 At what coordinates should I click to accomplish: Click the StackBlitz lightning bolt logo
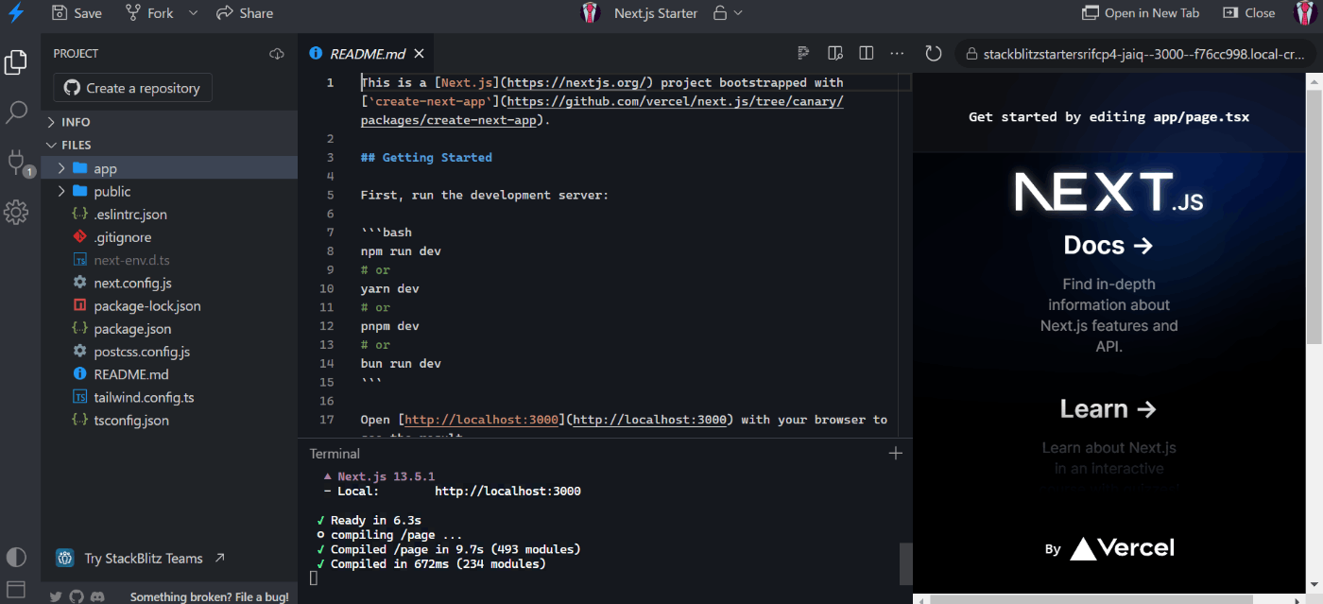click(16, 12)
